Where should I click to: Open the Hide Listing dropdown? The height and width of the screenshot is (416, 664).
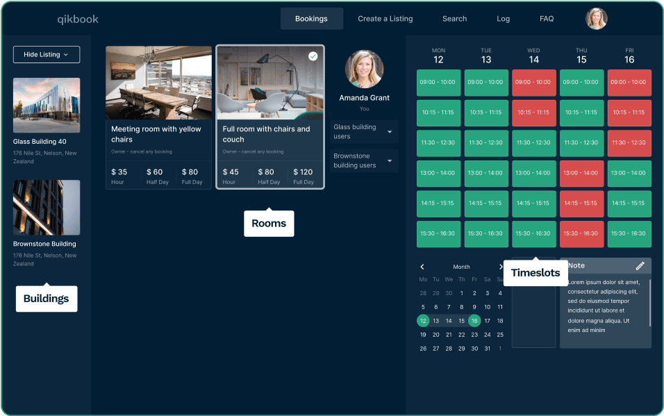click(47, 54)
